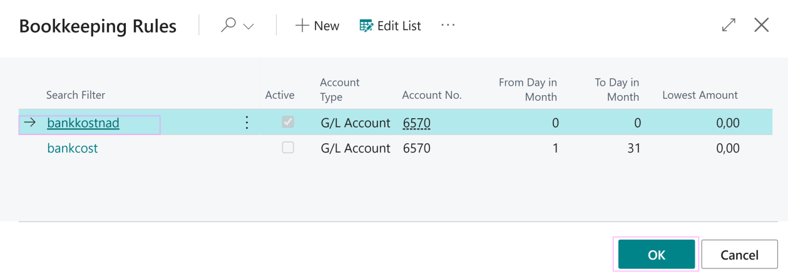This screenshot has height=279, width=788.
Task: Click the New button
Action: coord(317,26)
